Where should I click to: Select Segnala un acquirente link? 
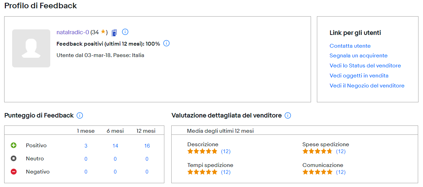359,56
